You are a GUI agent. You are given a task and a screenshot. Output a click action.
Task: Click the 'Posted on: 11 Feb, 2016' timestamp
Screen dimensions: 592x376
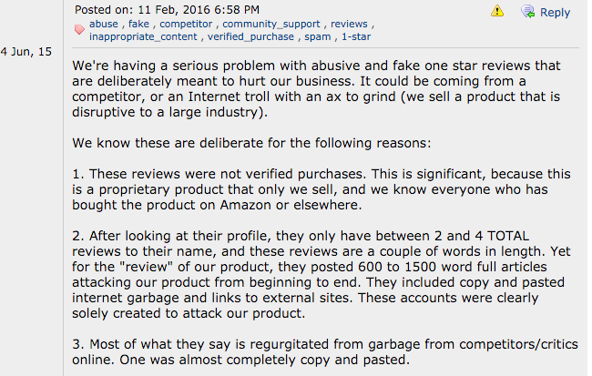coord(167,9)
